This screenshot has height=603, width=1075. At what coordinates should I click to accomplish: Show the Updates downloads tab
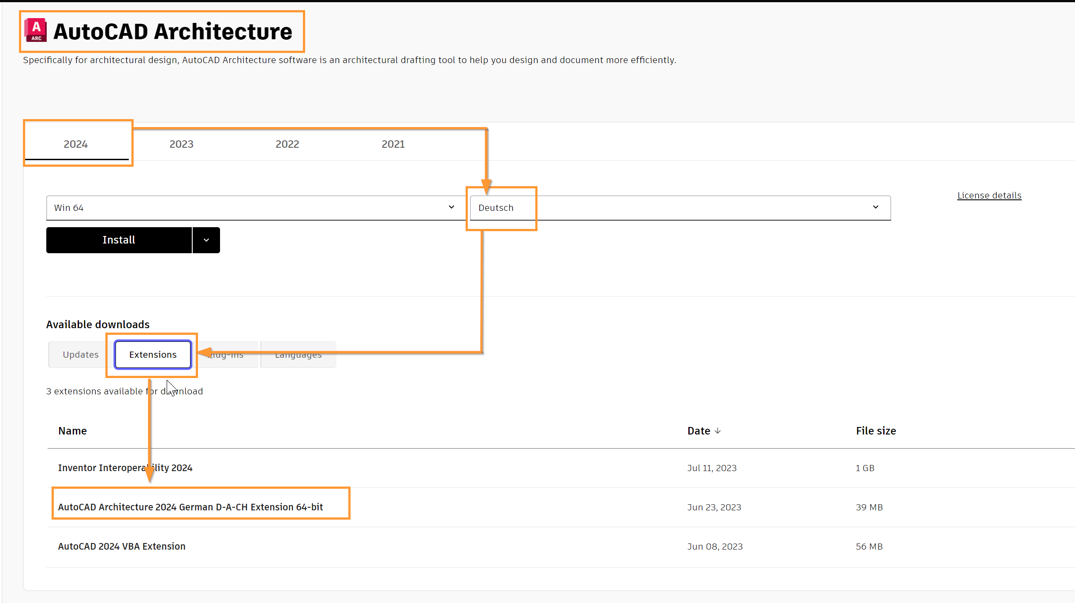(x=80, y=355)
